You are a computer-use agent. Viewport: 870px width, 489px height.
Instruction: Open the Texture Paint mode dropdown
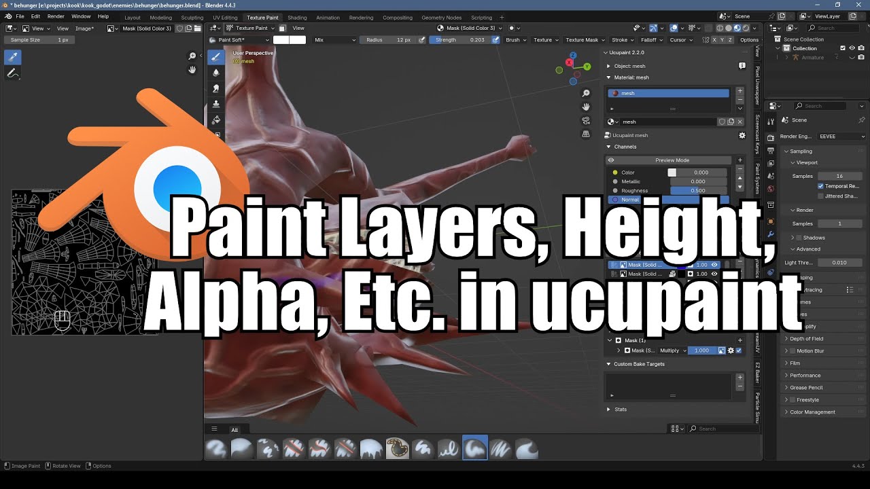coord(249,29)
